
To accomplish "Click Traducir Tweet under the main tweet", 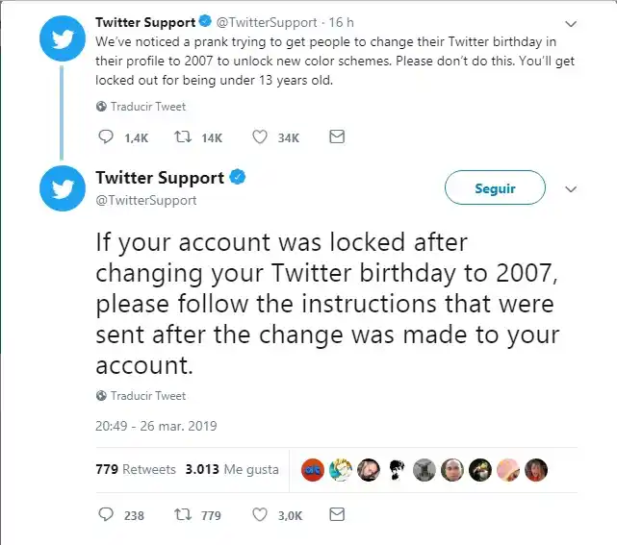I will point(147,396).
